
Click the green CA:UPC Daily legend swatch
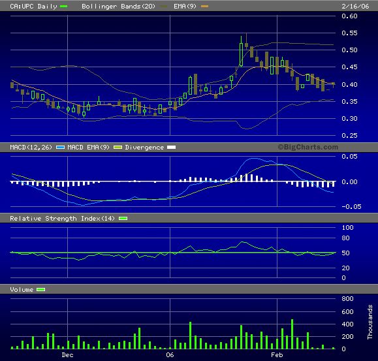(64, 7)
